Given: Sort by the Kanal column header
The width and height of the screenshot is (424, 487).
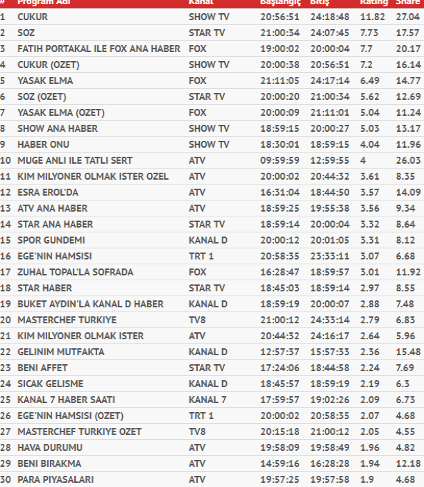Looking at the screenshot, I should (200, 3).
